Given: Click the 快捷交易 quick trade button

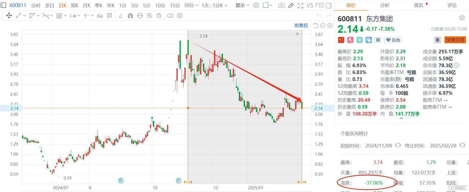Looking at the screenshot, I should pyautogui.click(x=455, y=40).
